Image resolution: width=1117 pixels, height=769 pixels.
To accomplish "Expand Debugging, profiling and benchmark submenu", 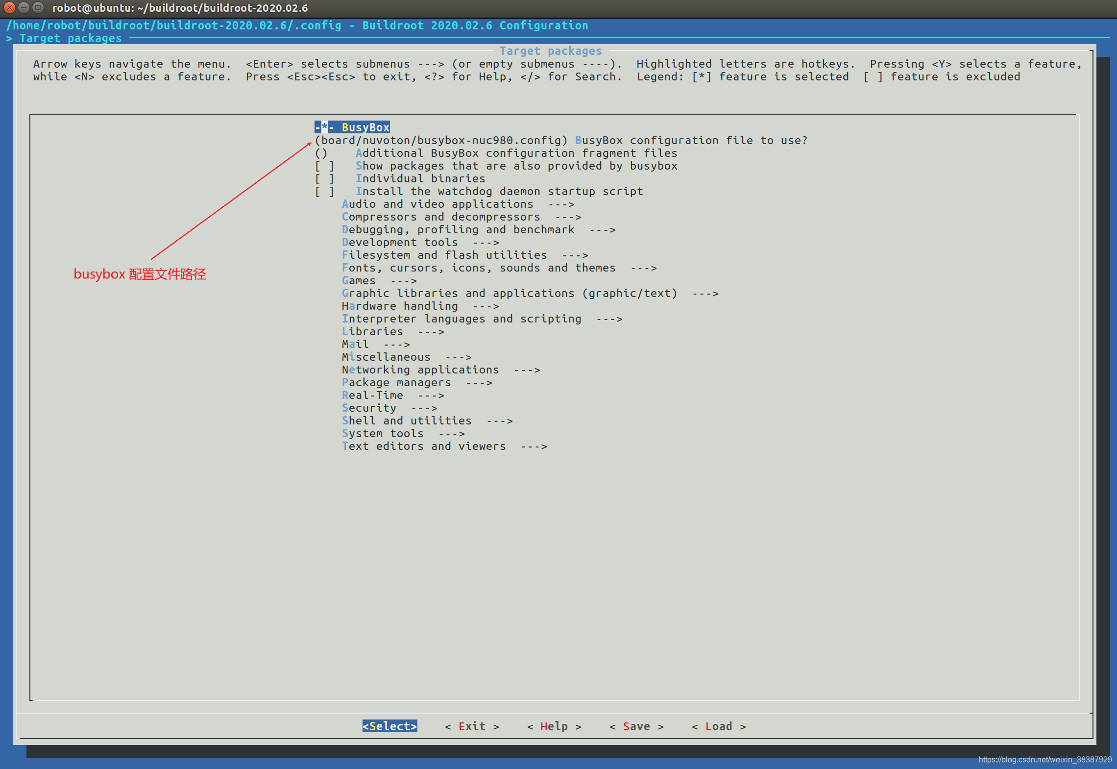I will click(x=479, y=229).
